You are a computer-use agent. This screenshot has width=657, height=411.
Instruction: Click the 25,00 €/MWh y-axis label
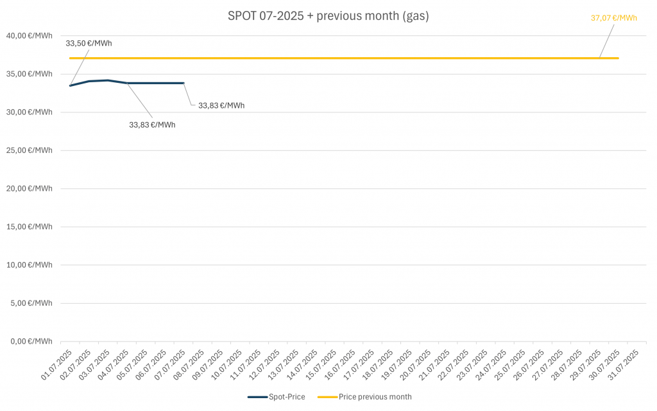[30, 150]
